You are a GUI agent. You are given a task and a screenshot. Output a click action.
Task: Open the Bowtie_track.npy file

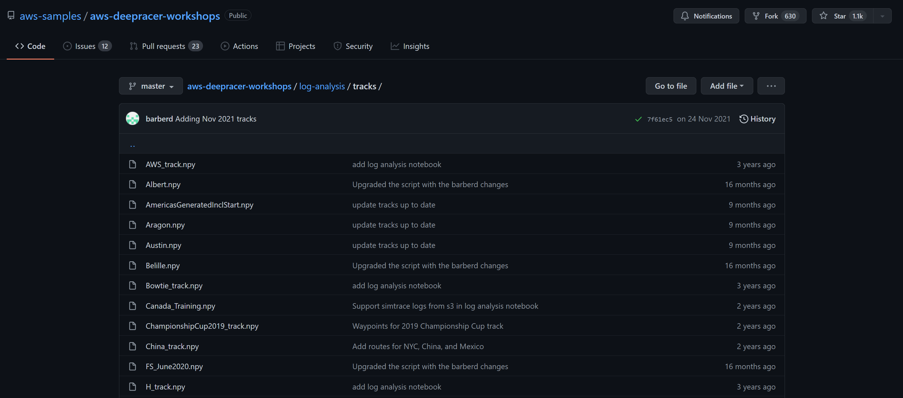[174, 286]
